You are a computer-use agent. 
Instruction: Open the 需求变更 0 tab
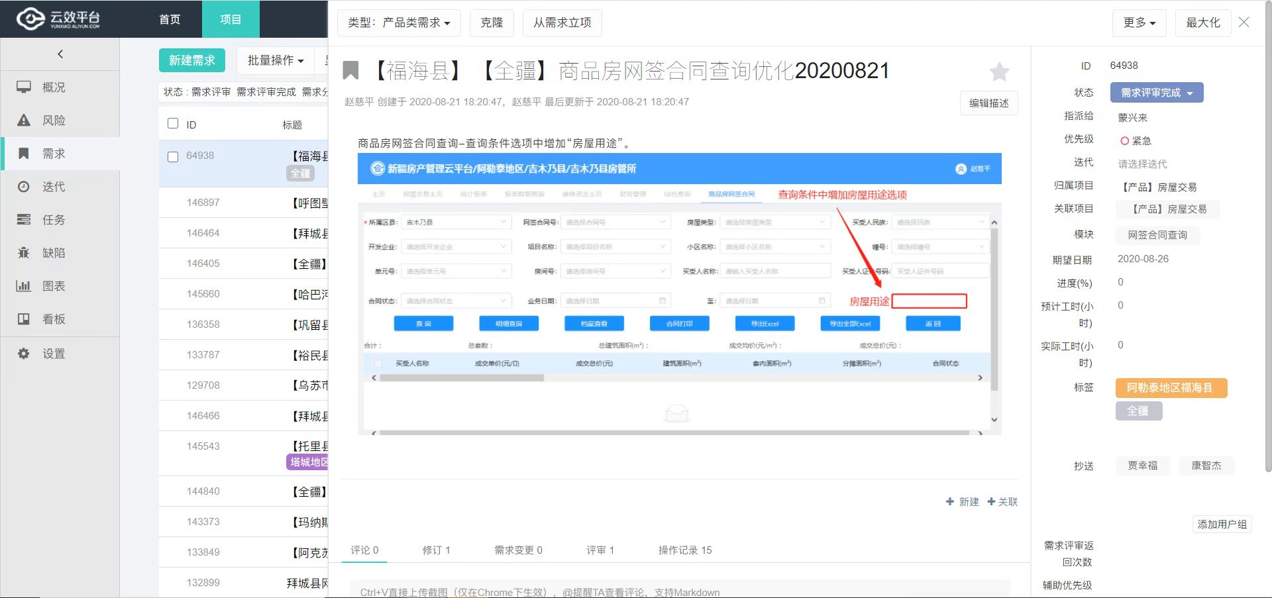518,550
